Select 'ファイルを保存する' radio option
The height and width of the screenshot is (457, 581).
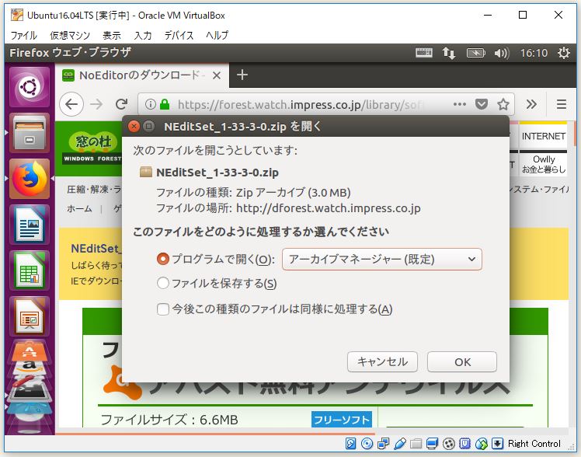pyautogui.click(x=163, y=284)
